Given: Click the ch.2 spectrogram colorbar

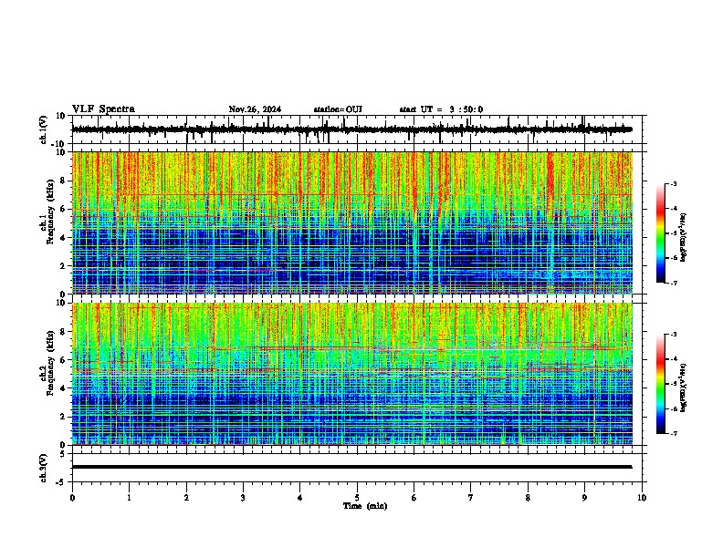Looking at the screenshot, I should pos(661,384).
